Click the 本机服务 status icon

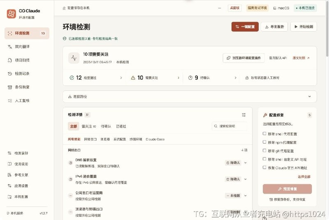pos(8,213)
